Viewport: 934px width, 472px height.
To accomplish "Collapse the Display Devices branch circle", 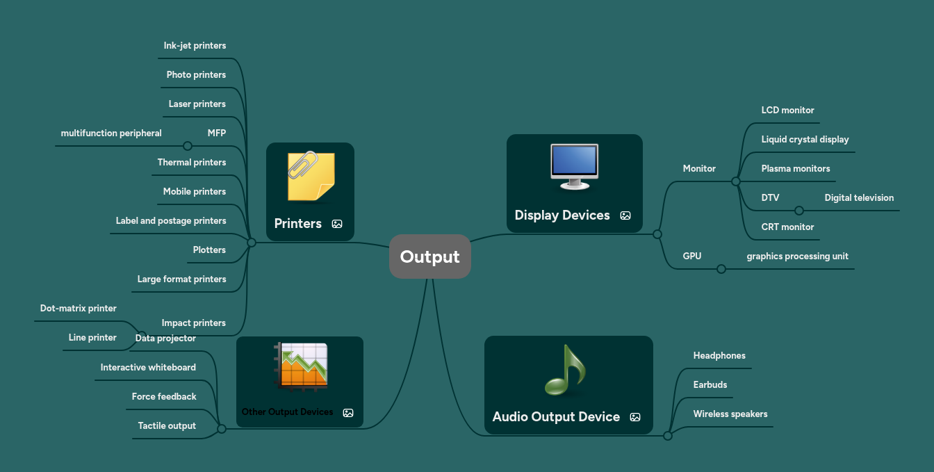I will [657, 234].
